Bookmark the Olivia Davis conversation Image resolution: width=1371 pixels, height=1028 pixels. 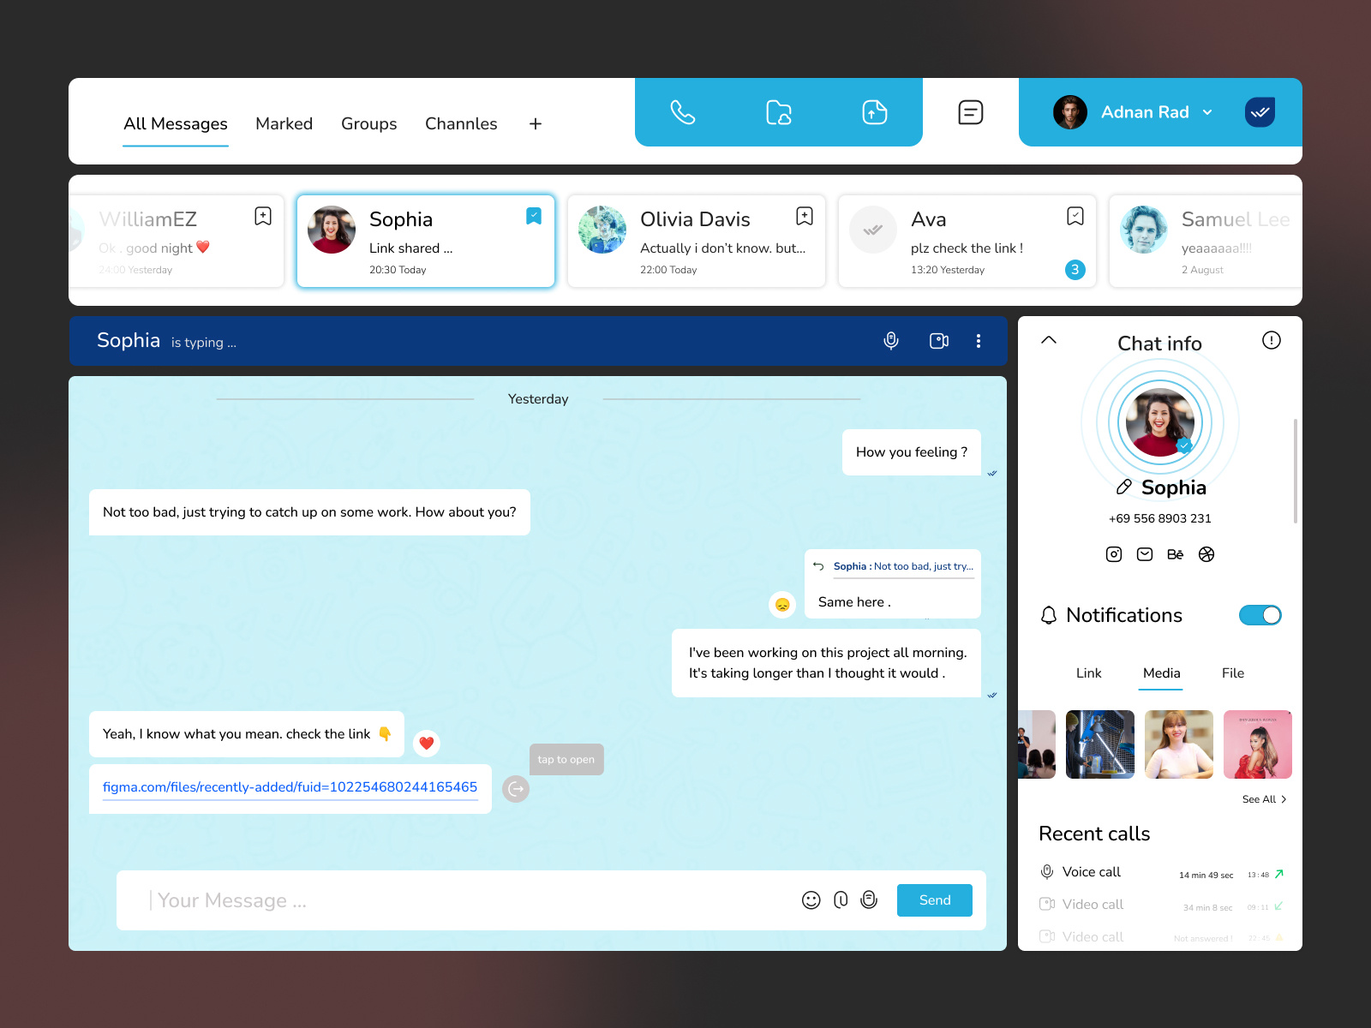[804, 216]
